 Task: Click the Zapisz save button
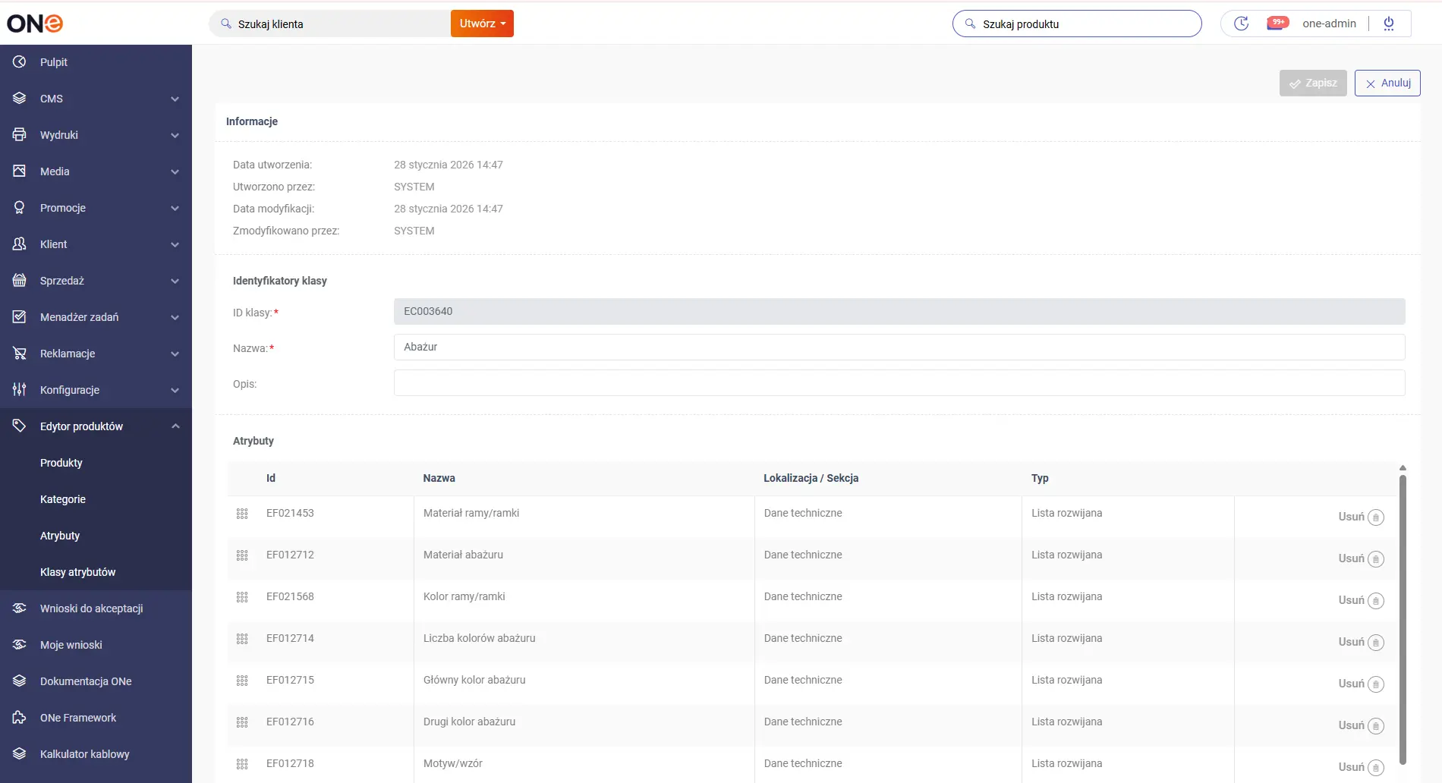tap(1312, 83)
